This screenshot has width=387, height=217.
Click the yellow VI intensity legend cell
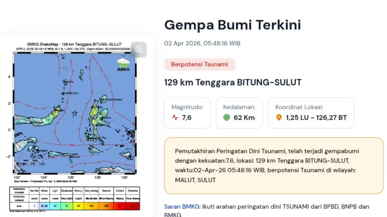pos(78,206)
